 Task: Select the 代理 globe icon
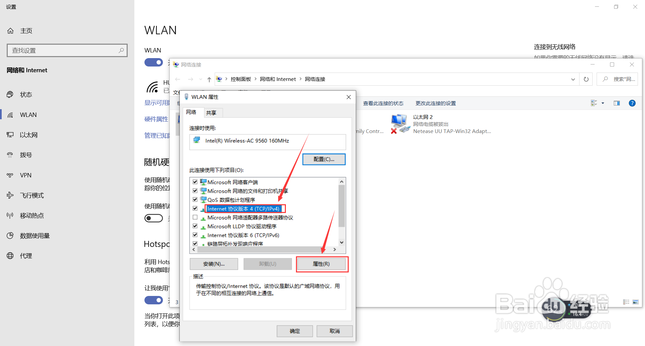10,256
